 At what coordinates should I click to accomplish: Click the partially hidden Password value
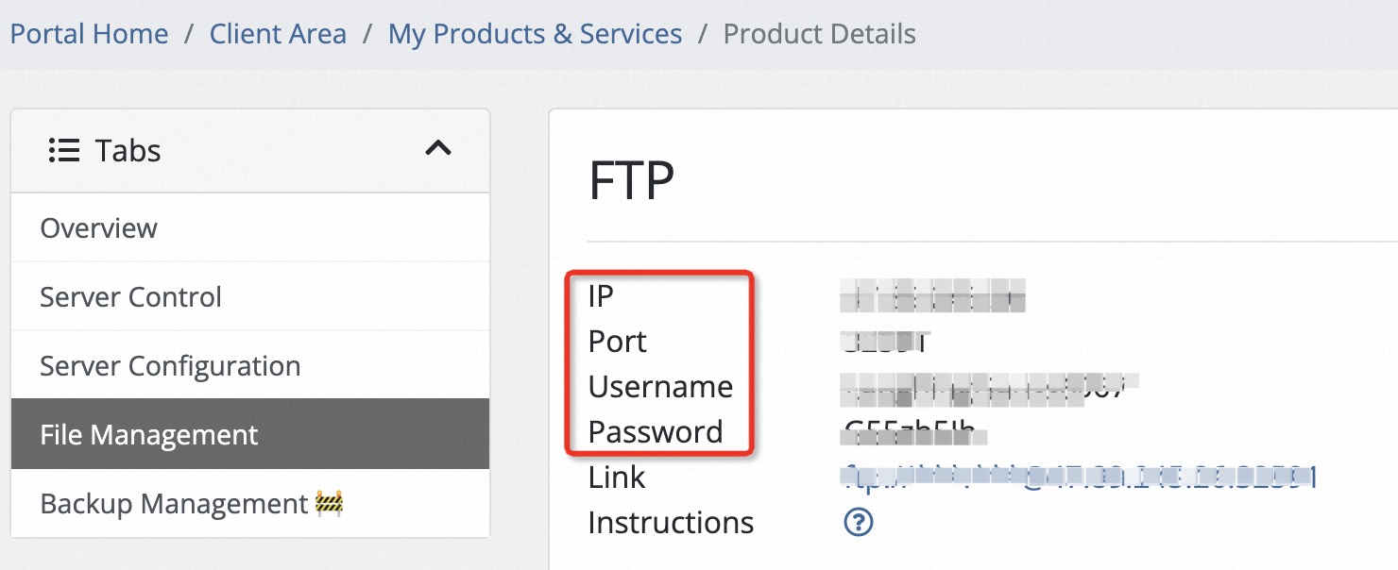[913, 433]
